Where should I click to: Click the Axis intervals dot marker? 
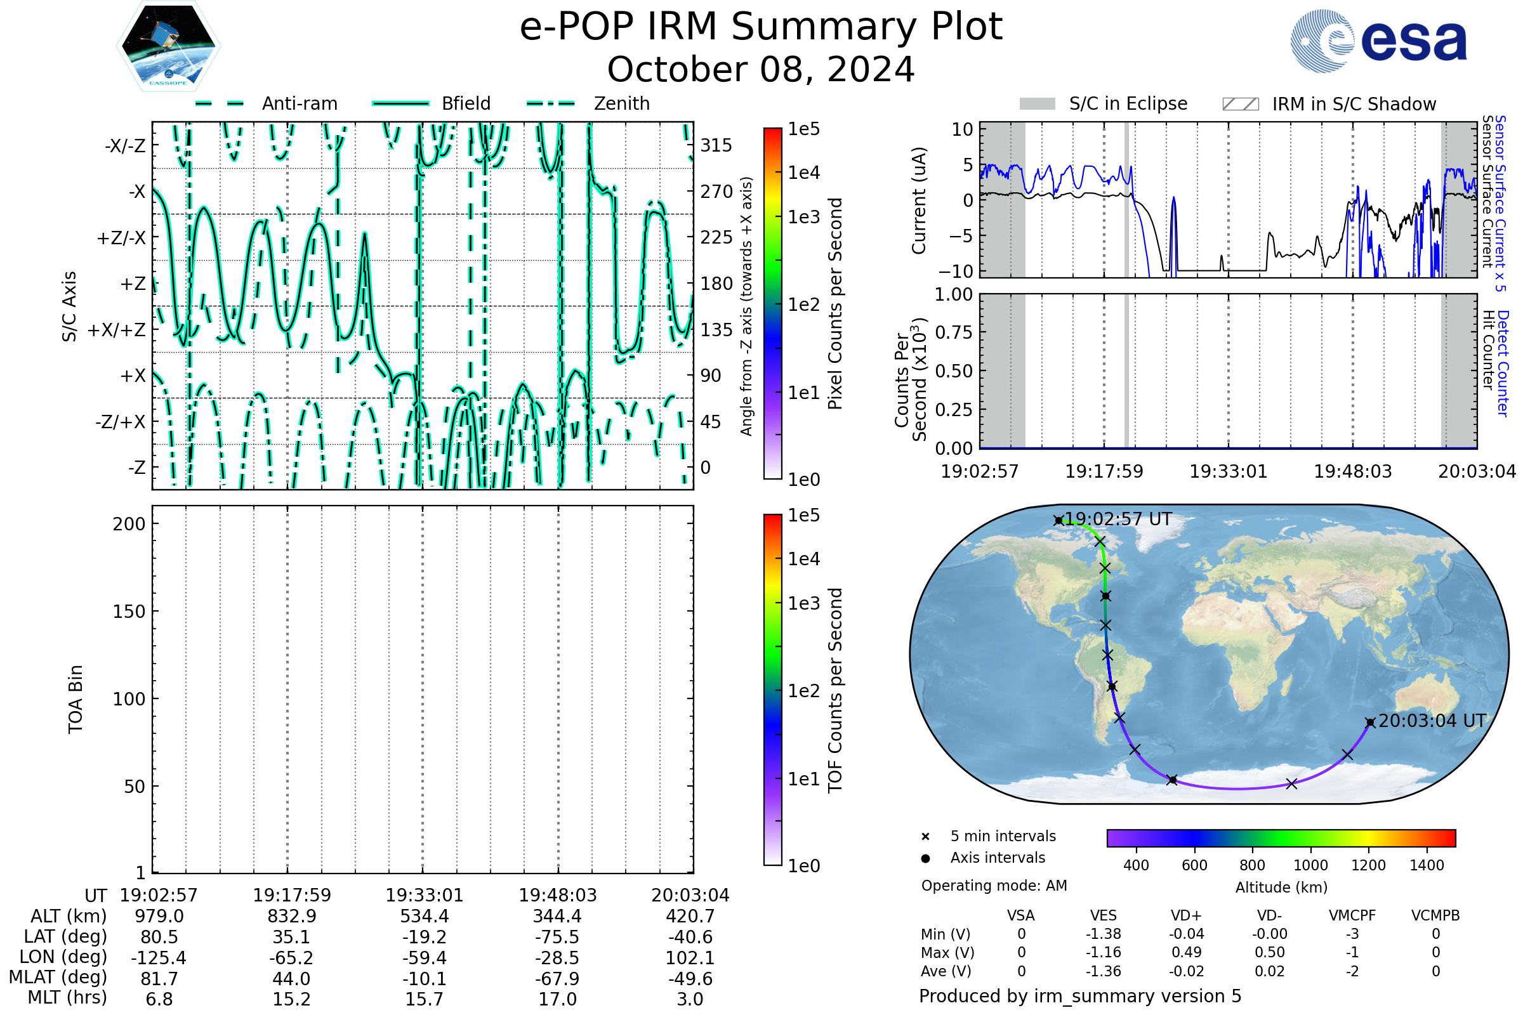(x=925, y=858)
